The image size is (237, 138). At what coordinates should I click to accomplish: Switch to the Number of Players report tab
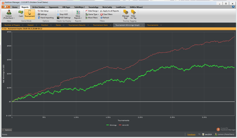[x=12, y=25]
